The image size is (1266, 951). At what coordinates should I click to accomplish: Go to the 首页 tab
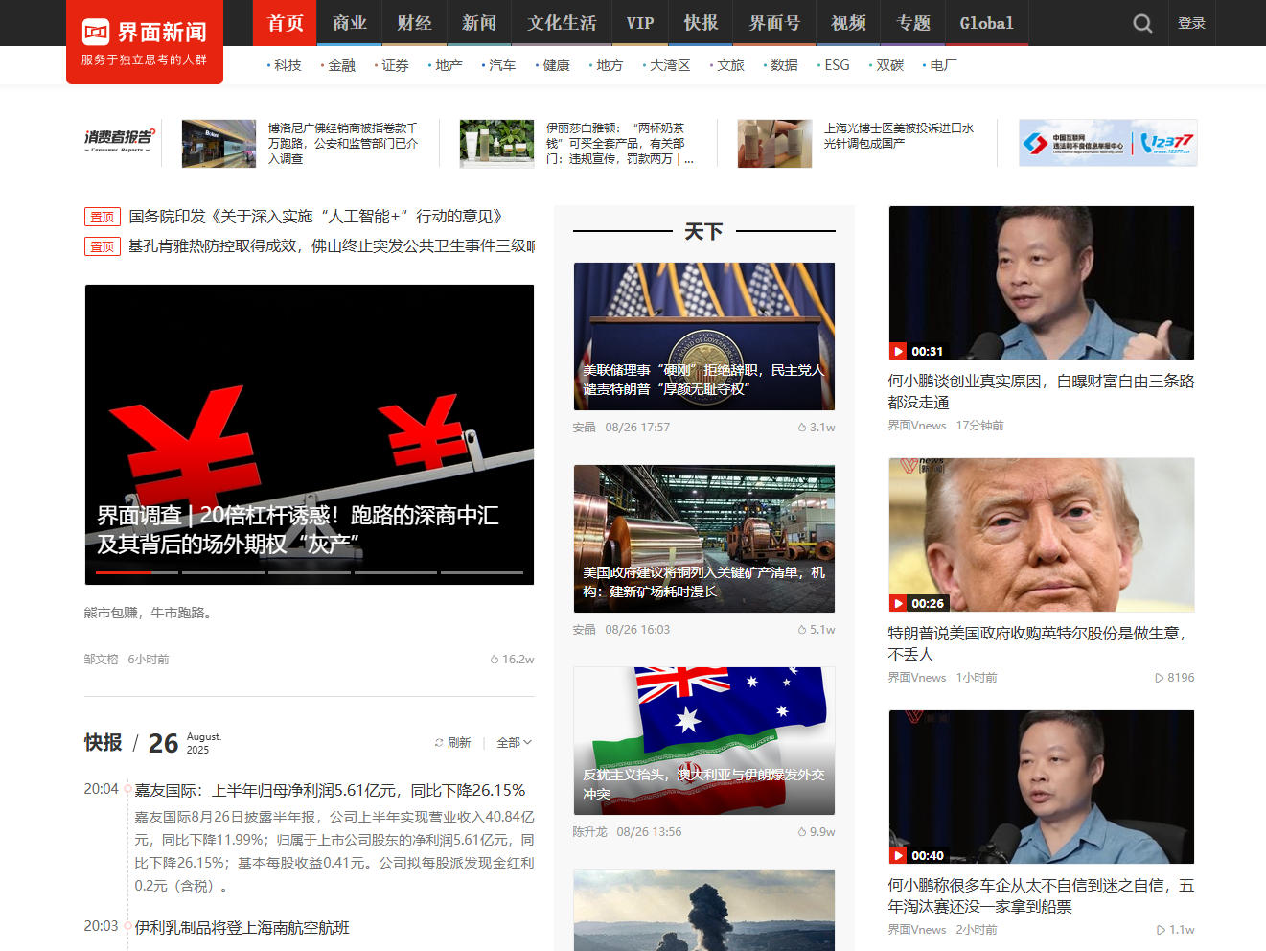click(286, 23)
